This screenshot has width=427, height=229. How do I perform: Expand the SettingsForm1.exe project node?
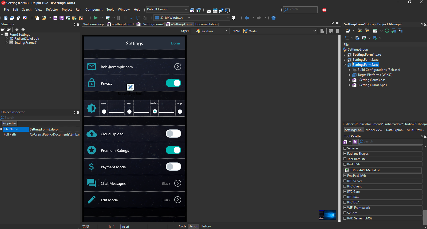coord(345,55)
